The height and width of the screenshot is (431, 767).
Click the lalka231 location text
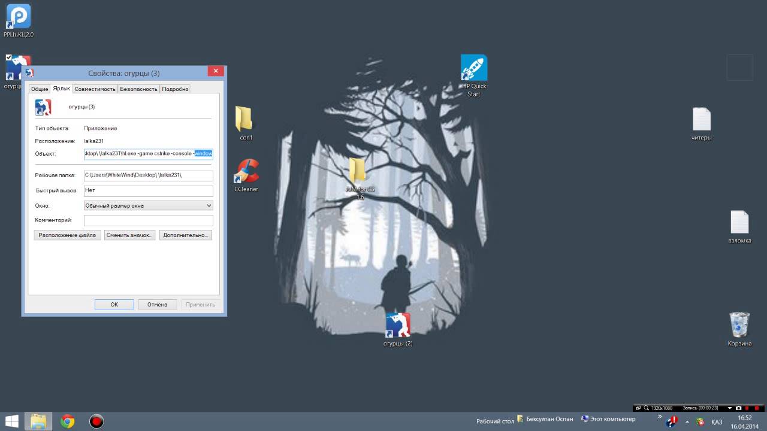[x=94, y=141]
